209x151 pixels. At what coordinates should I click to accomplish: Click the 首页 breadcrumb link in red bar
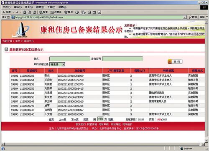coord(18,41)
